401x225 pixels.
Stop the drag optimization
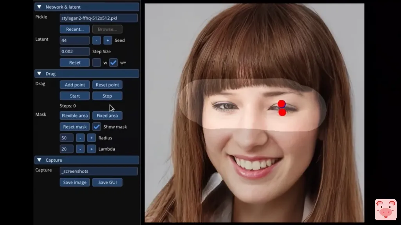107,96
